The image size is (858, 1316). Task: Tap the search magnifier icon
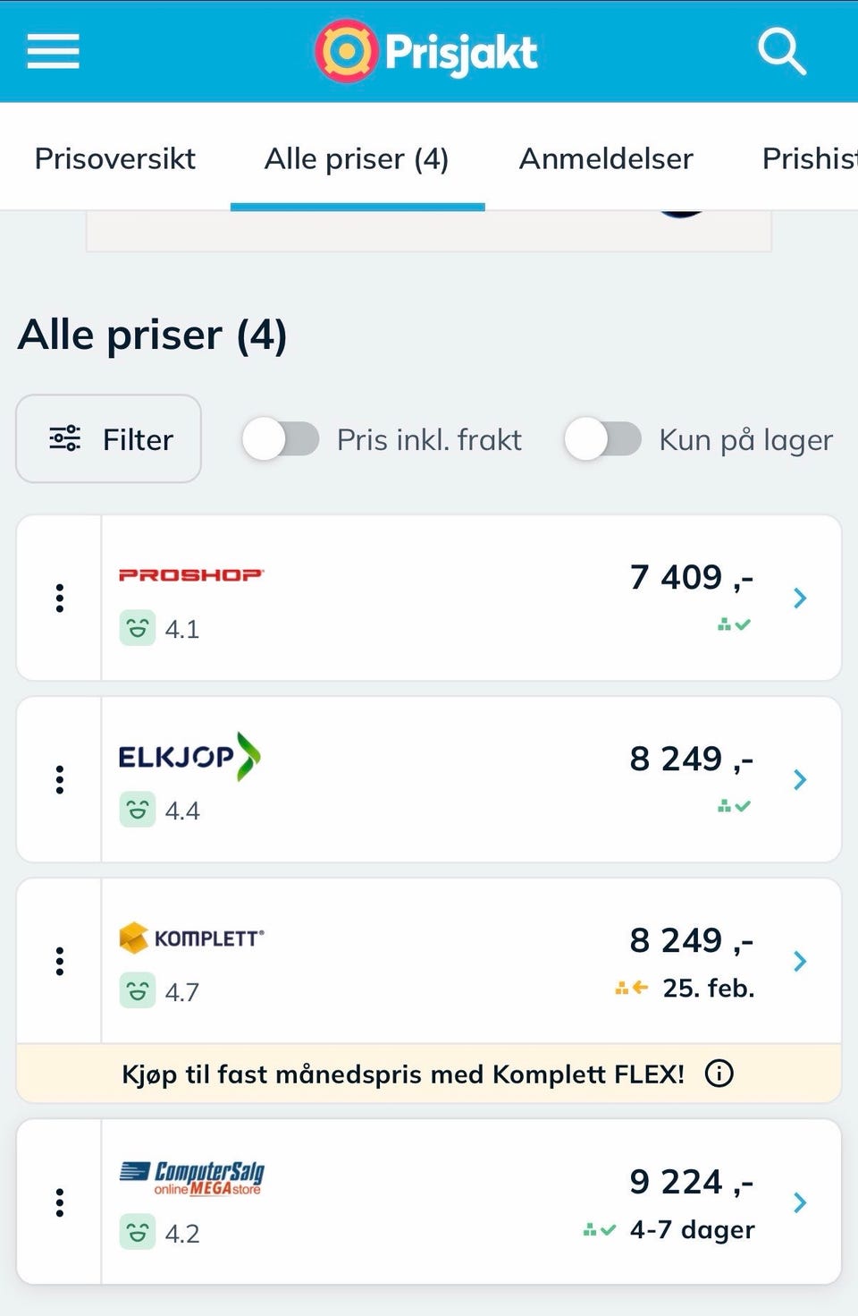pyautogui.click(x=781, y=51)
